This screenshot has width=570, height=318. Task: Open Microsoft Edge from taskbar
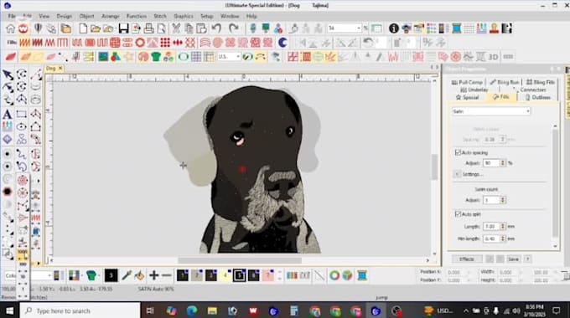point(192,310)
